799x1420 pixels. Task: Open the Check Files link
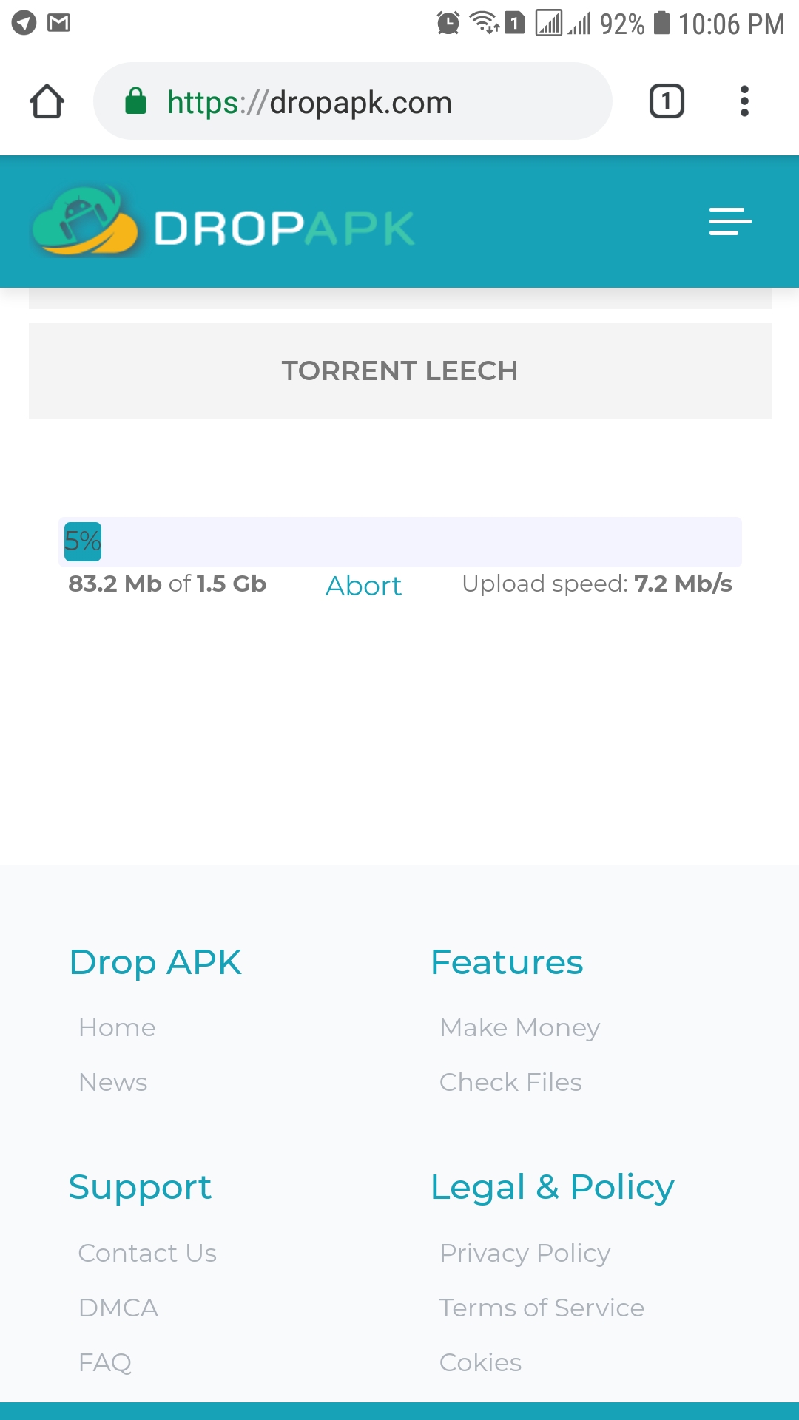point(510,1082)
